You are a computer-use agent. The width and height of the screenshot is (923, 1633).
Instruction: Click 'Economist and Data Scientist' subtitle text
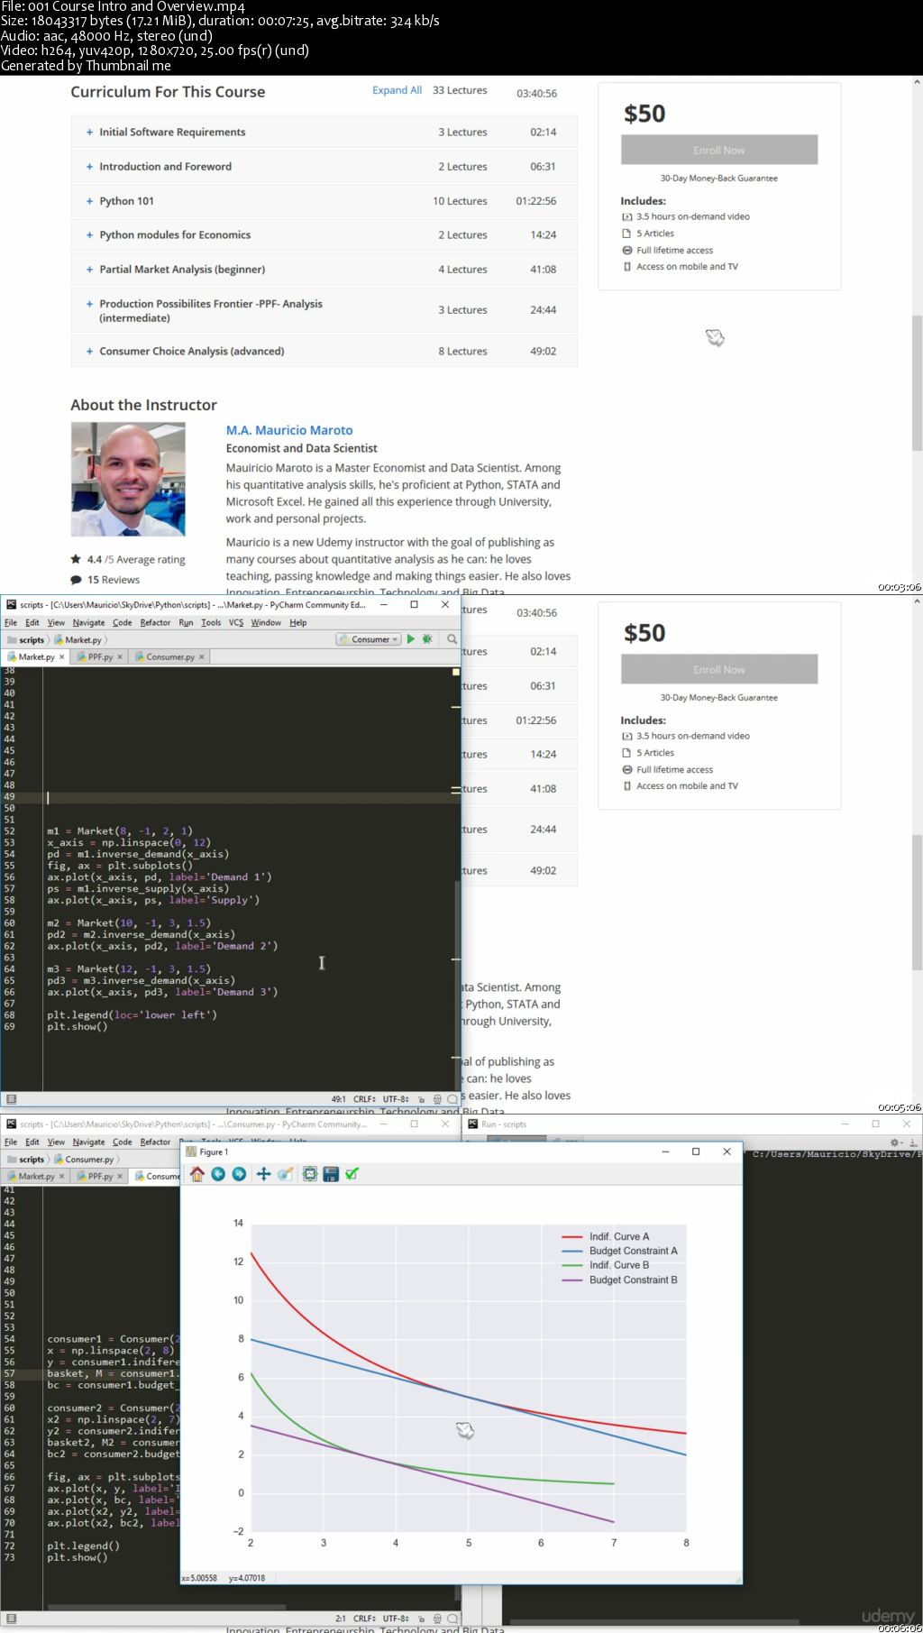tap(301, 448)
